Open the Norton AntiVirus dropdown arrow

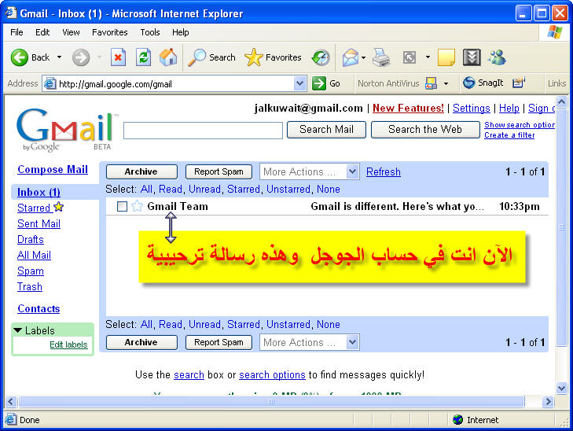446,83
